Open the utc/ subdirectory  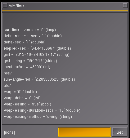coord(7,86)
